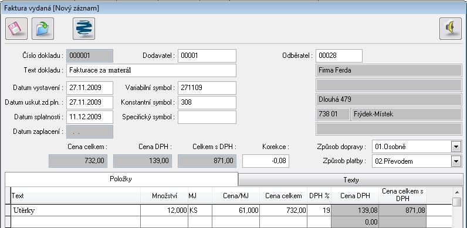This screenshot has height=228, width=467.
Task: Click the items grid scrollbar thumb
Action: click(x=457, y=202)
